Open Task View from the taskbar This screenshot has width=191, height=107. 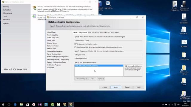pyautogui.click(x=9, y=104)
